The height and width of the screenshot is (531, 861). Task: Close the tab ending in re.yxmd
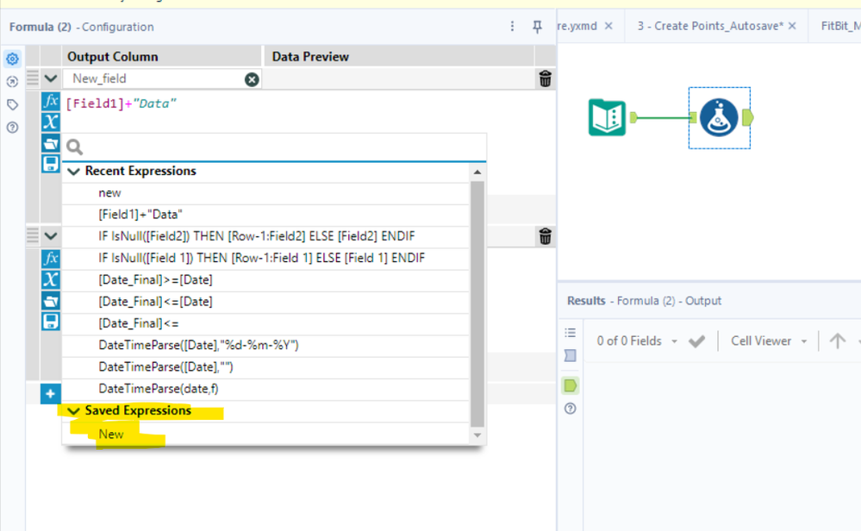coord(608,26)
